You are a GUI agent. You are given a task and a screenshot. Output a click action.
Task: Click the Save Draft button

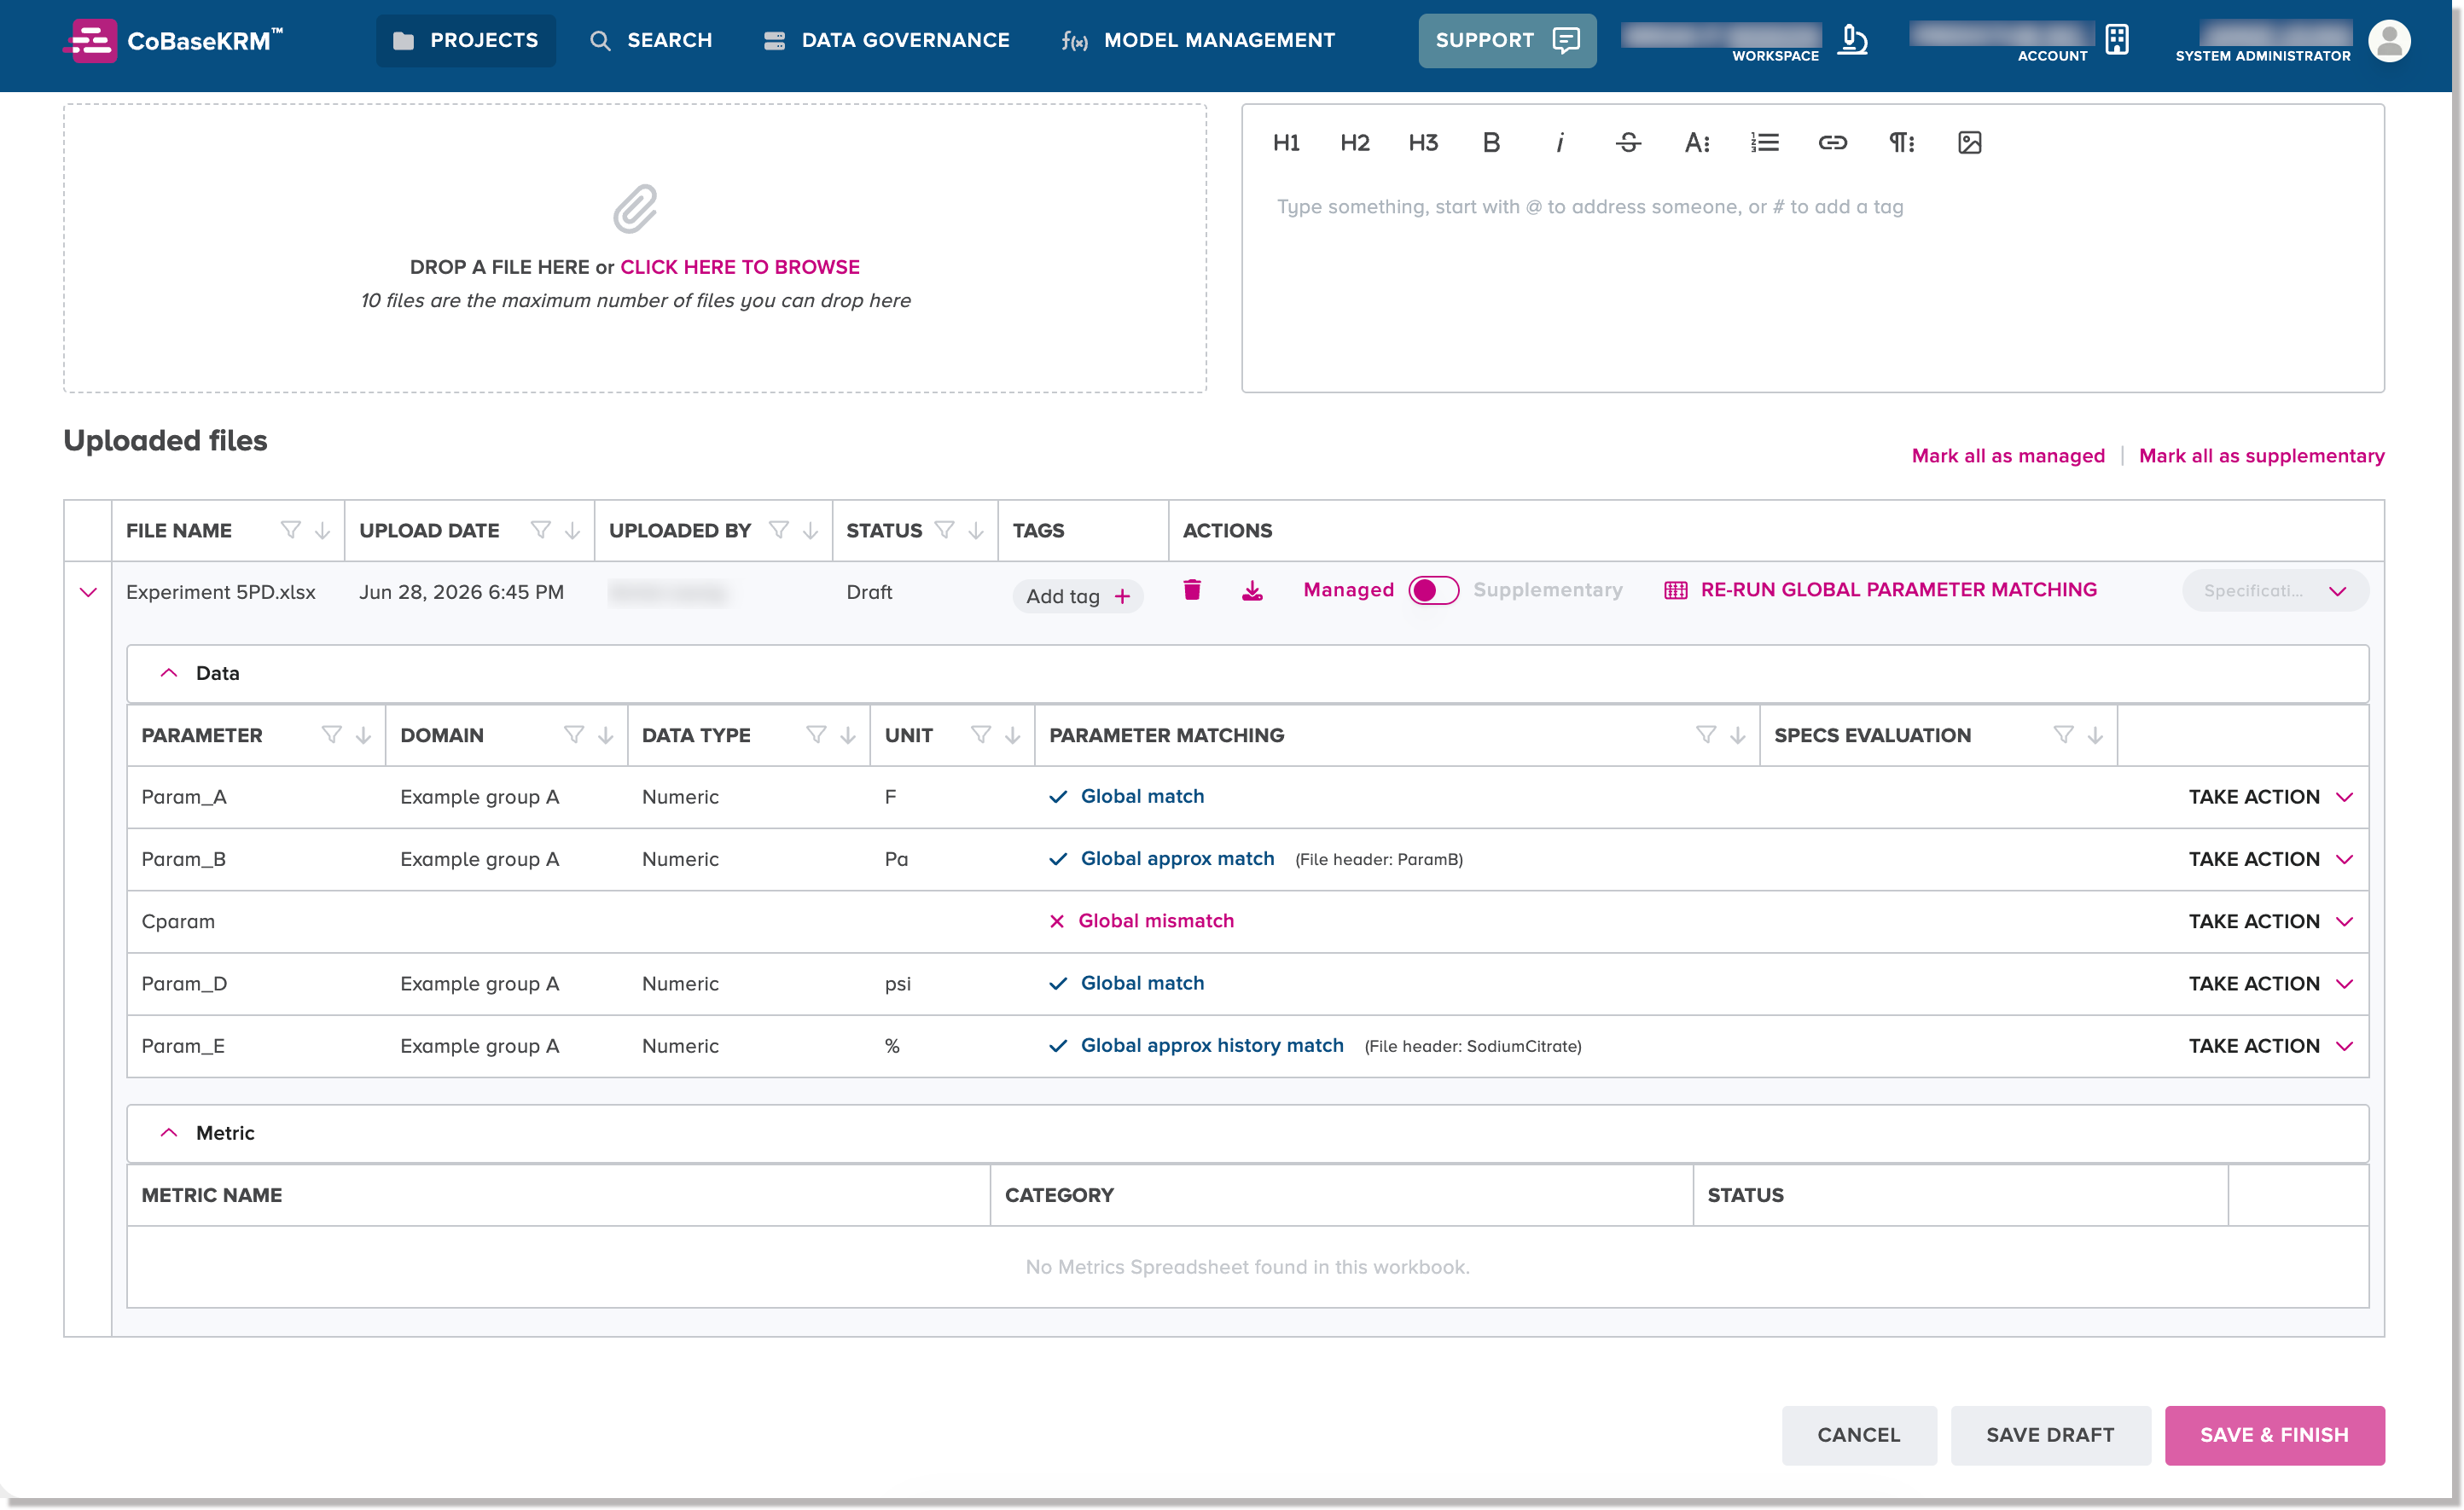pyautogui.click(x=2049, y=1435)
